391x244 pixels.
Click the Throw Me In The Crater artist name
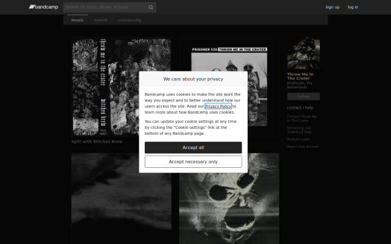[300, 76]
